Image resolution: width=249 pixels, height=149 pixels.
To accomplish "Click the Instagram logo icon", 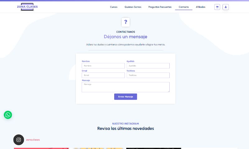I will point(19,140).
